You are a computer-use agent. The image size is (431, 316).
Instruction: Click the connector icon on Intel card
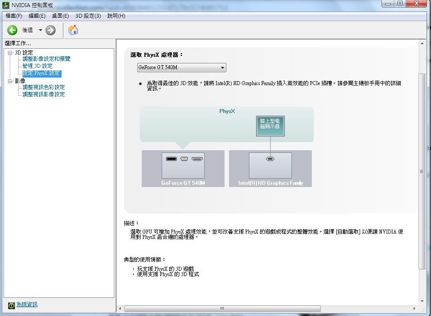pos(270,159)
